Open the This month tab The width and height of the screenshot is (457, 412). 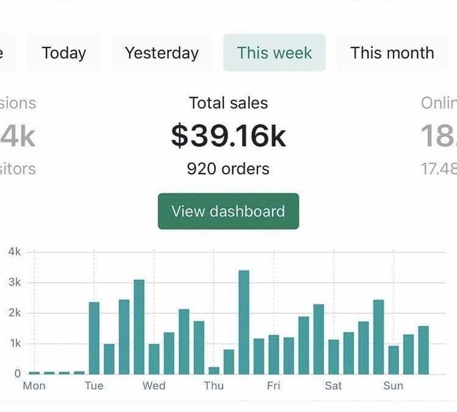tap(392, 53)
